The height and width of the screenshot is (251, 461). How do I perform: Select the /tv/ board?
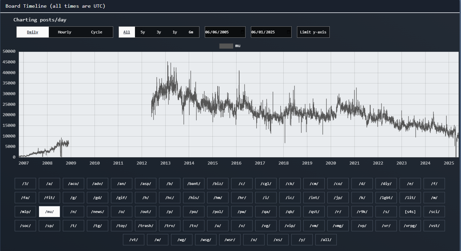[x=194, y=226]
